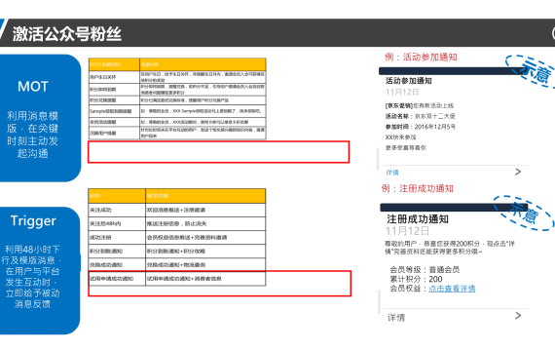
Task: Select the slide title 激活公众号粉丝
Action: coord(67,34)
